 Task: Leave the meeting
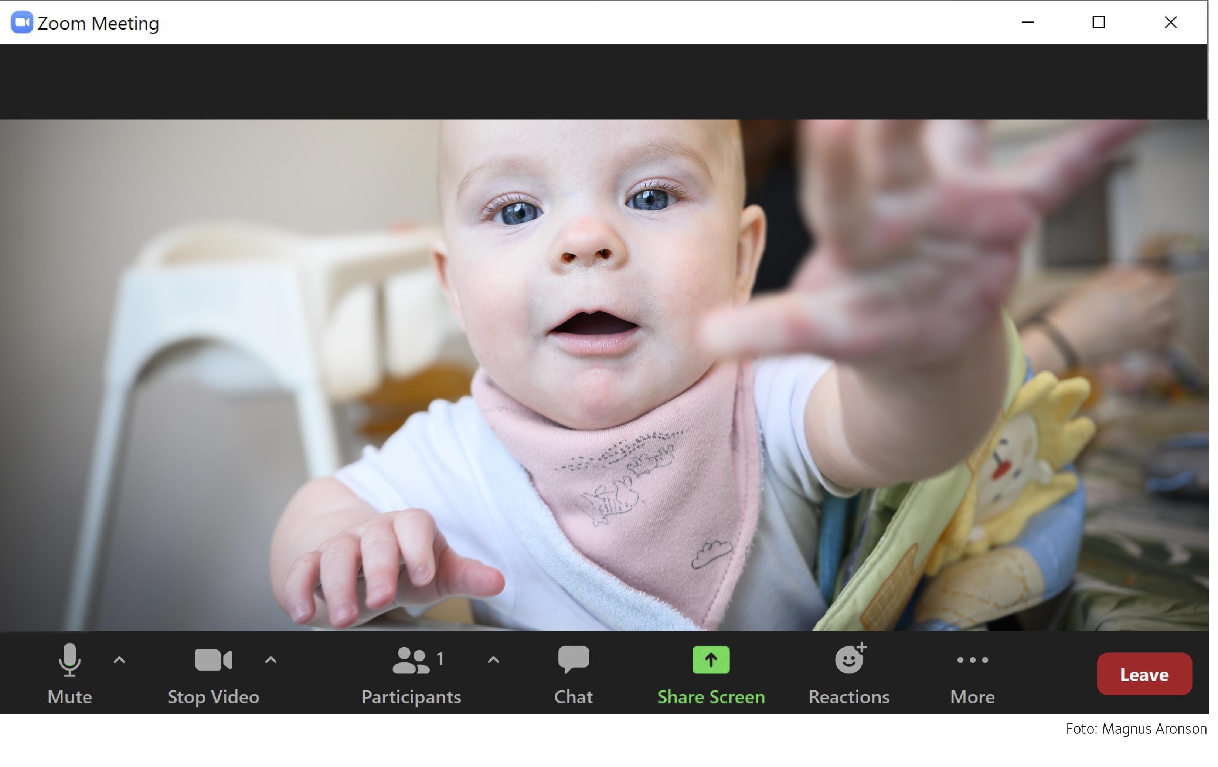click(1145, 675)
